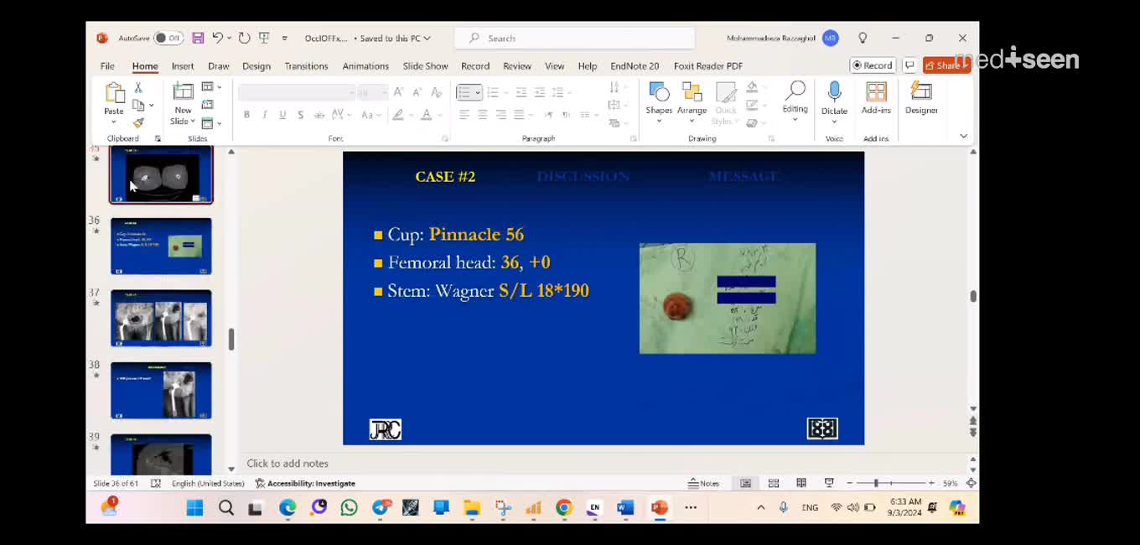The height and width of the screenshot is (545, 1140).
Task: Open WhatsApp from the taskbar
Action: point(349,507)
